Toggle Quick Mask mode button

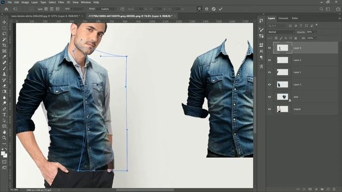pyautogui.click(x=4, y=162)
